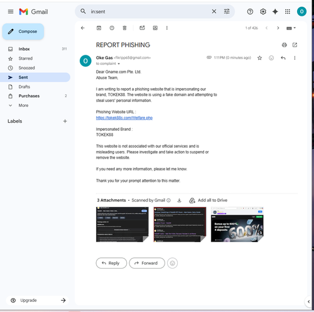Archive this conversation
This screenshot has width=314, height=312.
point(99,28)
